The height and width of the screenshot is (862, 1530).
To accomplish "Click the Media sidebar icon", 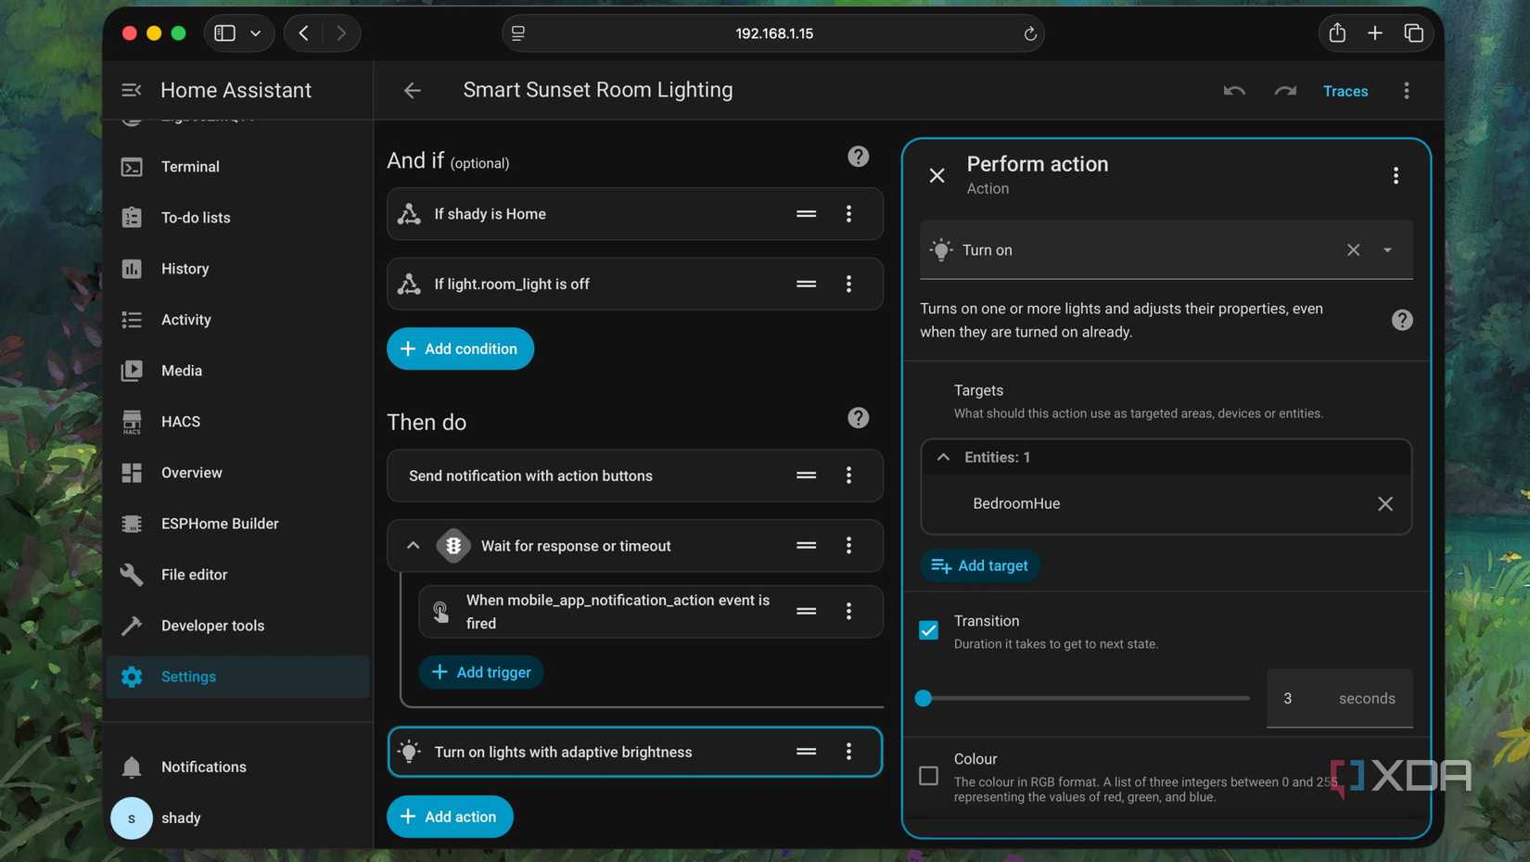I will click(132, 371).
